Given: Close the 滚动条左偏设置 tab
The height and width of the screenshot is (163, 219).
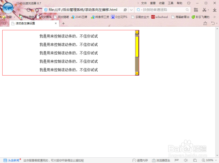Looking at the screenshot, I should [x=56, y=23].
